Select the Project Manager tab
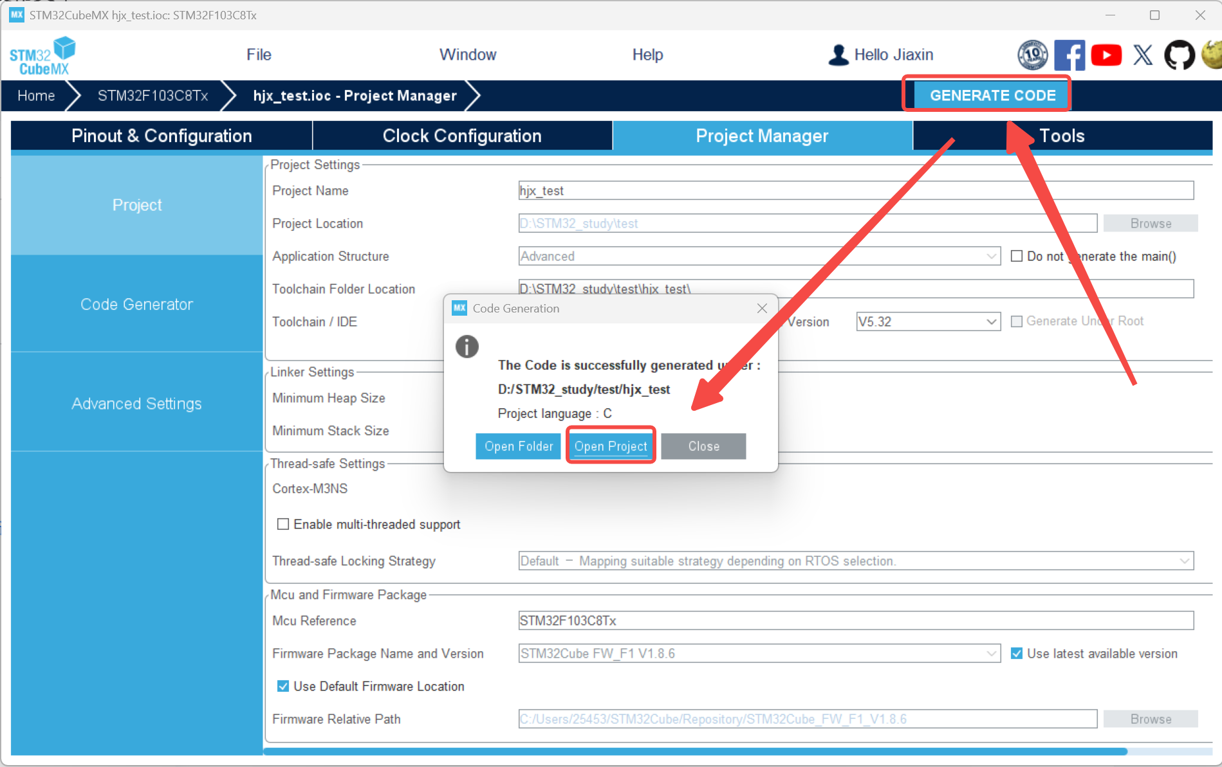 point(762,136)
